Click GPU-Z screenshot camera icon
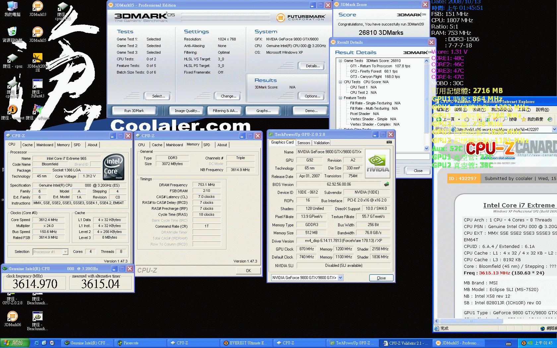This screenshot has height=348, width=557. tap(389, 142)
